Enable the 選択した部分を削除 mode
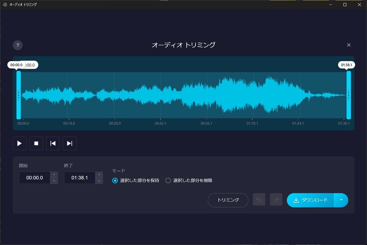This screenshot has width=367, height=245. pyautogui.click(x=168, y=180)
